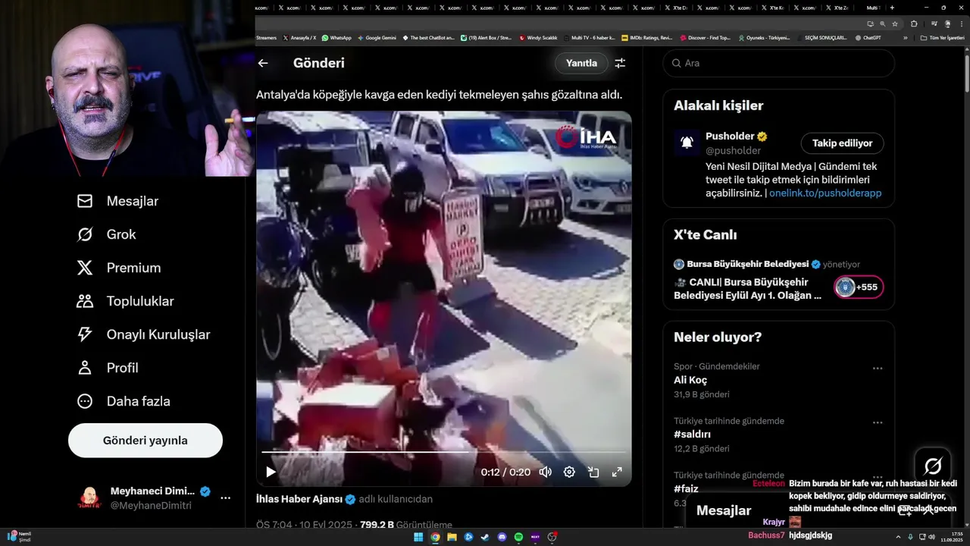Viewport: 970px width, 546px height.
Task: Open Grok from the left sidebar
Action: (106, 234)
